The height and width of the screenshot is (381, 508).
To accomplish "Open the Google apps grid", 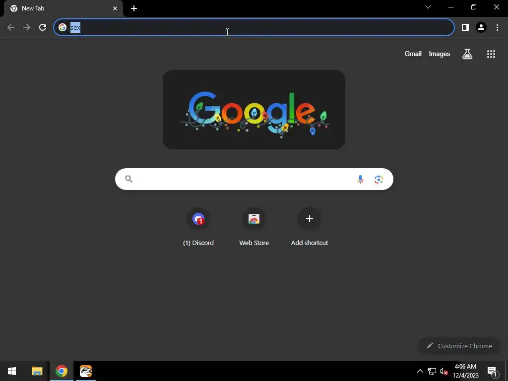I will [491, 54].
